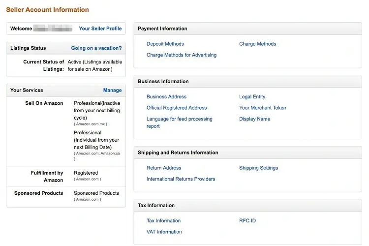The height and width of the screenshot is (246, 369).
Task: Open Charge Methods for Advertising
Action: (182, 55)
